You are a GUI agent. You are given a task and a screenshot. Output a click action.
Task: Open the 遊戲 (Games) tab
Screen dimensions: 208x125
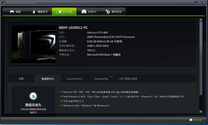pos(15,12)
